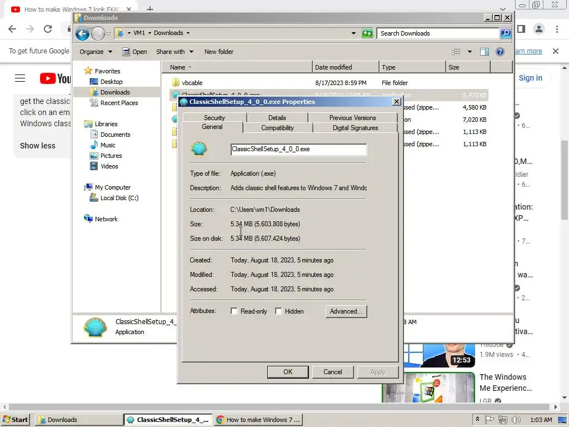Open the Digital Signatures tab
Screen dimensions: 569x427
pos(355,128)
